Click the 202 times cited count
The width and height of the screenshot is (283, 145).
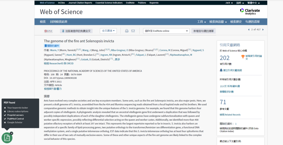coord(224,58)
